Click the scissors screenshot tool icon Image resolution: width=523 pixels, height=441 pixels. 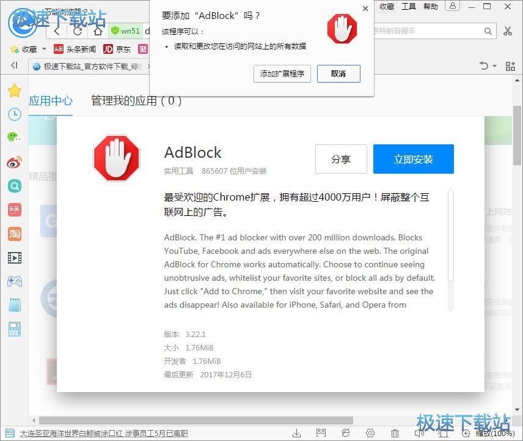(508, 31)
